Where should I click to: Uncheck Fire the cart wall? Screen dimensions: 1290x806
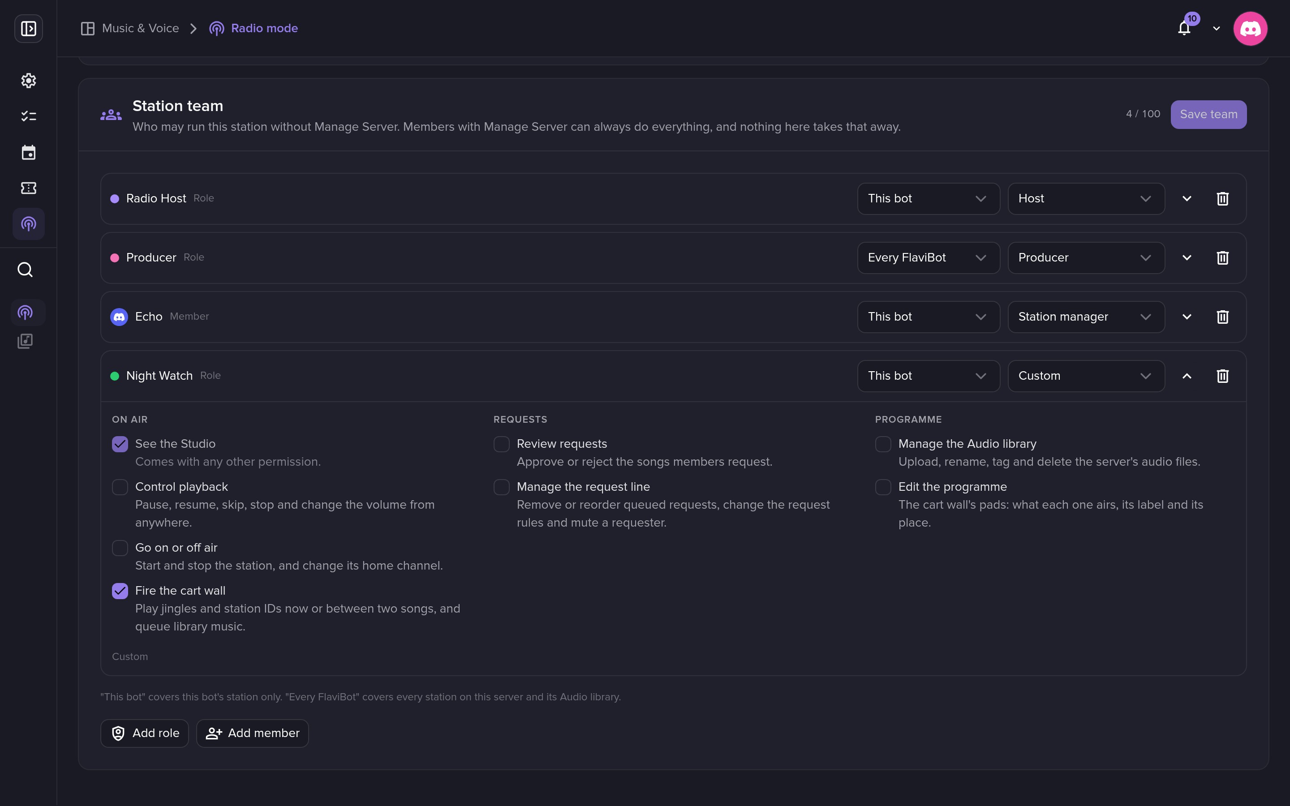(x=120, y=591)
